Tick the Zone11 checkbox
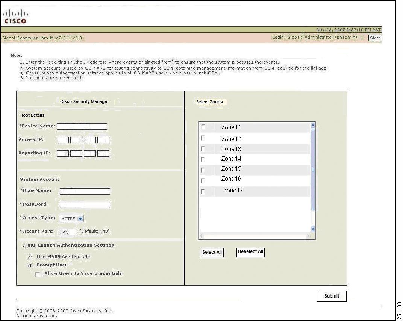Image resolution: width=403 pixels, height=321 pixels. [203, 127]
